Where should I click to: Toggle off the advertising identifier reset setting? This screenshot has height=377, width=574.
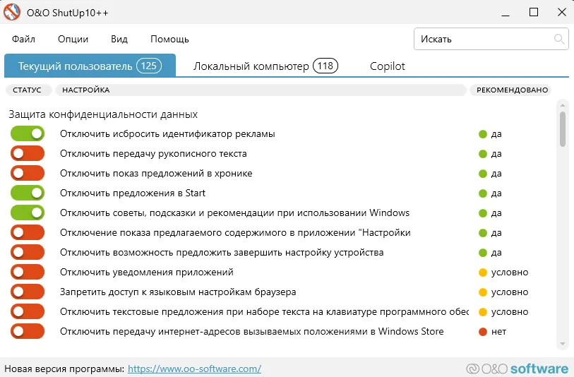(x=28, y=133)
